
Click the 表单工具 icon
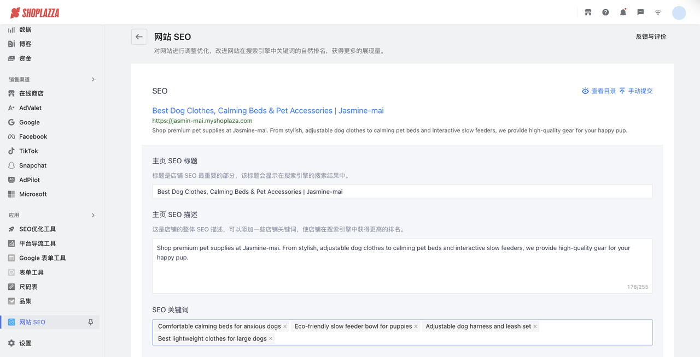(11, 272)
